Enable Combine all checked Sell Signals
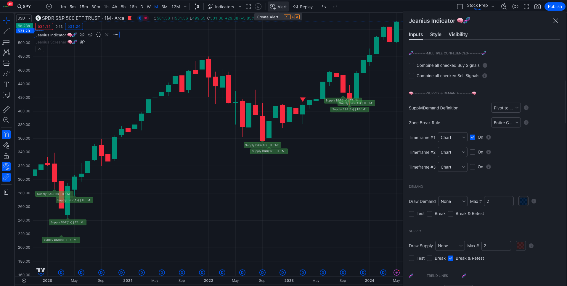567x286 pixels. point(412,76)
